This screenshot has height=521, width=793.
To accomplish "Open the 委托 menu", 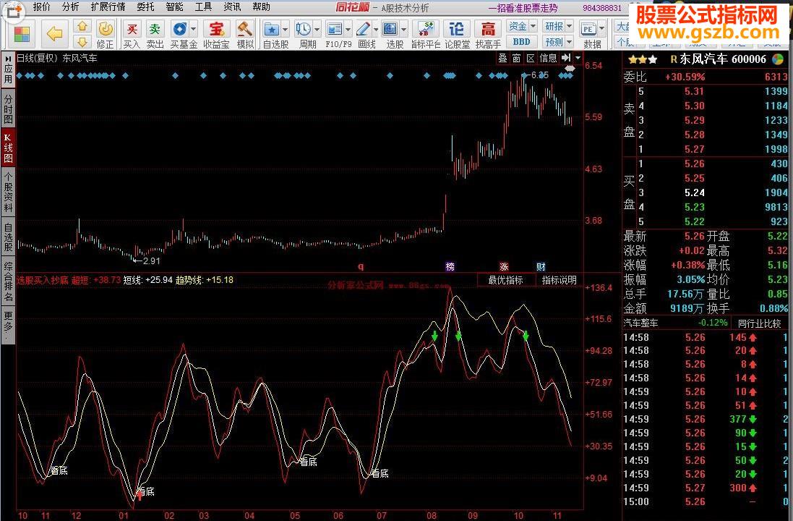I will click(145, 7).
